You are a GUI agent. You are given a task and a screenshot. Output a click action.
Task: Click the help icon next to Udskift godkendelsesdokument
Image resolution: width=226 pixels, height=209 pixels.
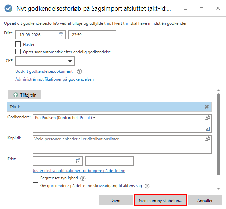(79, 71)
